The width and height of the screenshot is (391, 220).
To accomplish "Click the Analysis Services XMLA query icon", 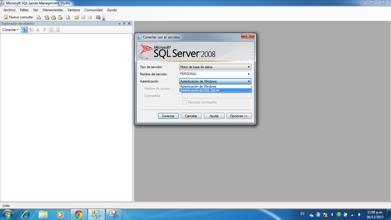I will (60, 17).
